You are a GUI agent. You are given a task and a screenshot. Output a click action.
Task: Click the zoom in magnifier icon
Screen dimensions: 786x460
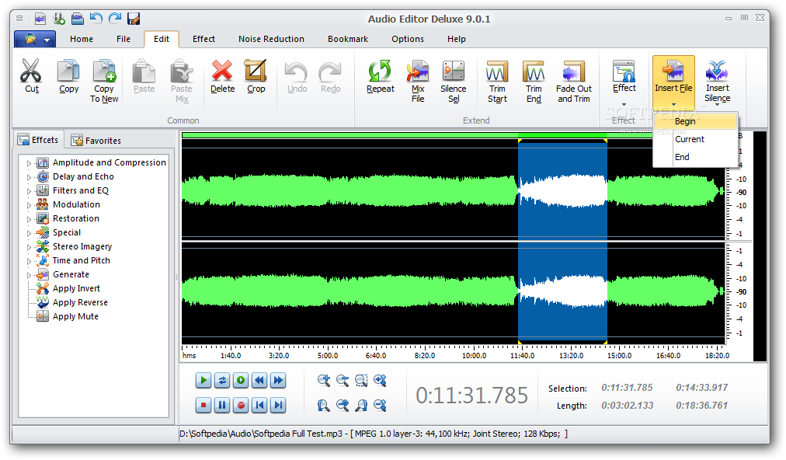coord(324,380)
